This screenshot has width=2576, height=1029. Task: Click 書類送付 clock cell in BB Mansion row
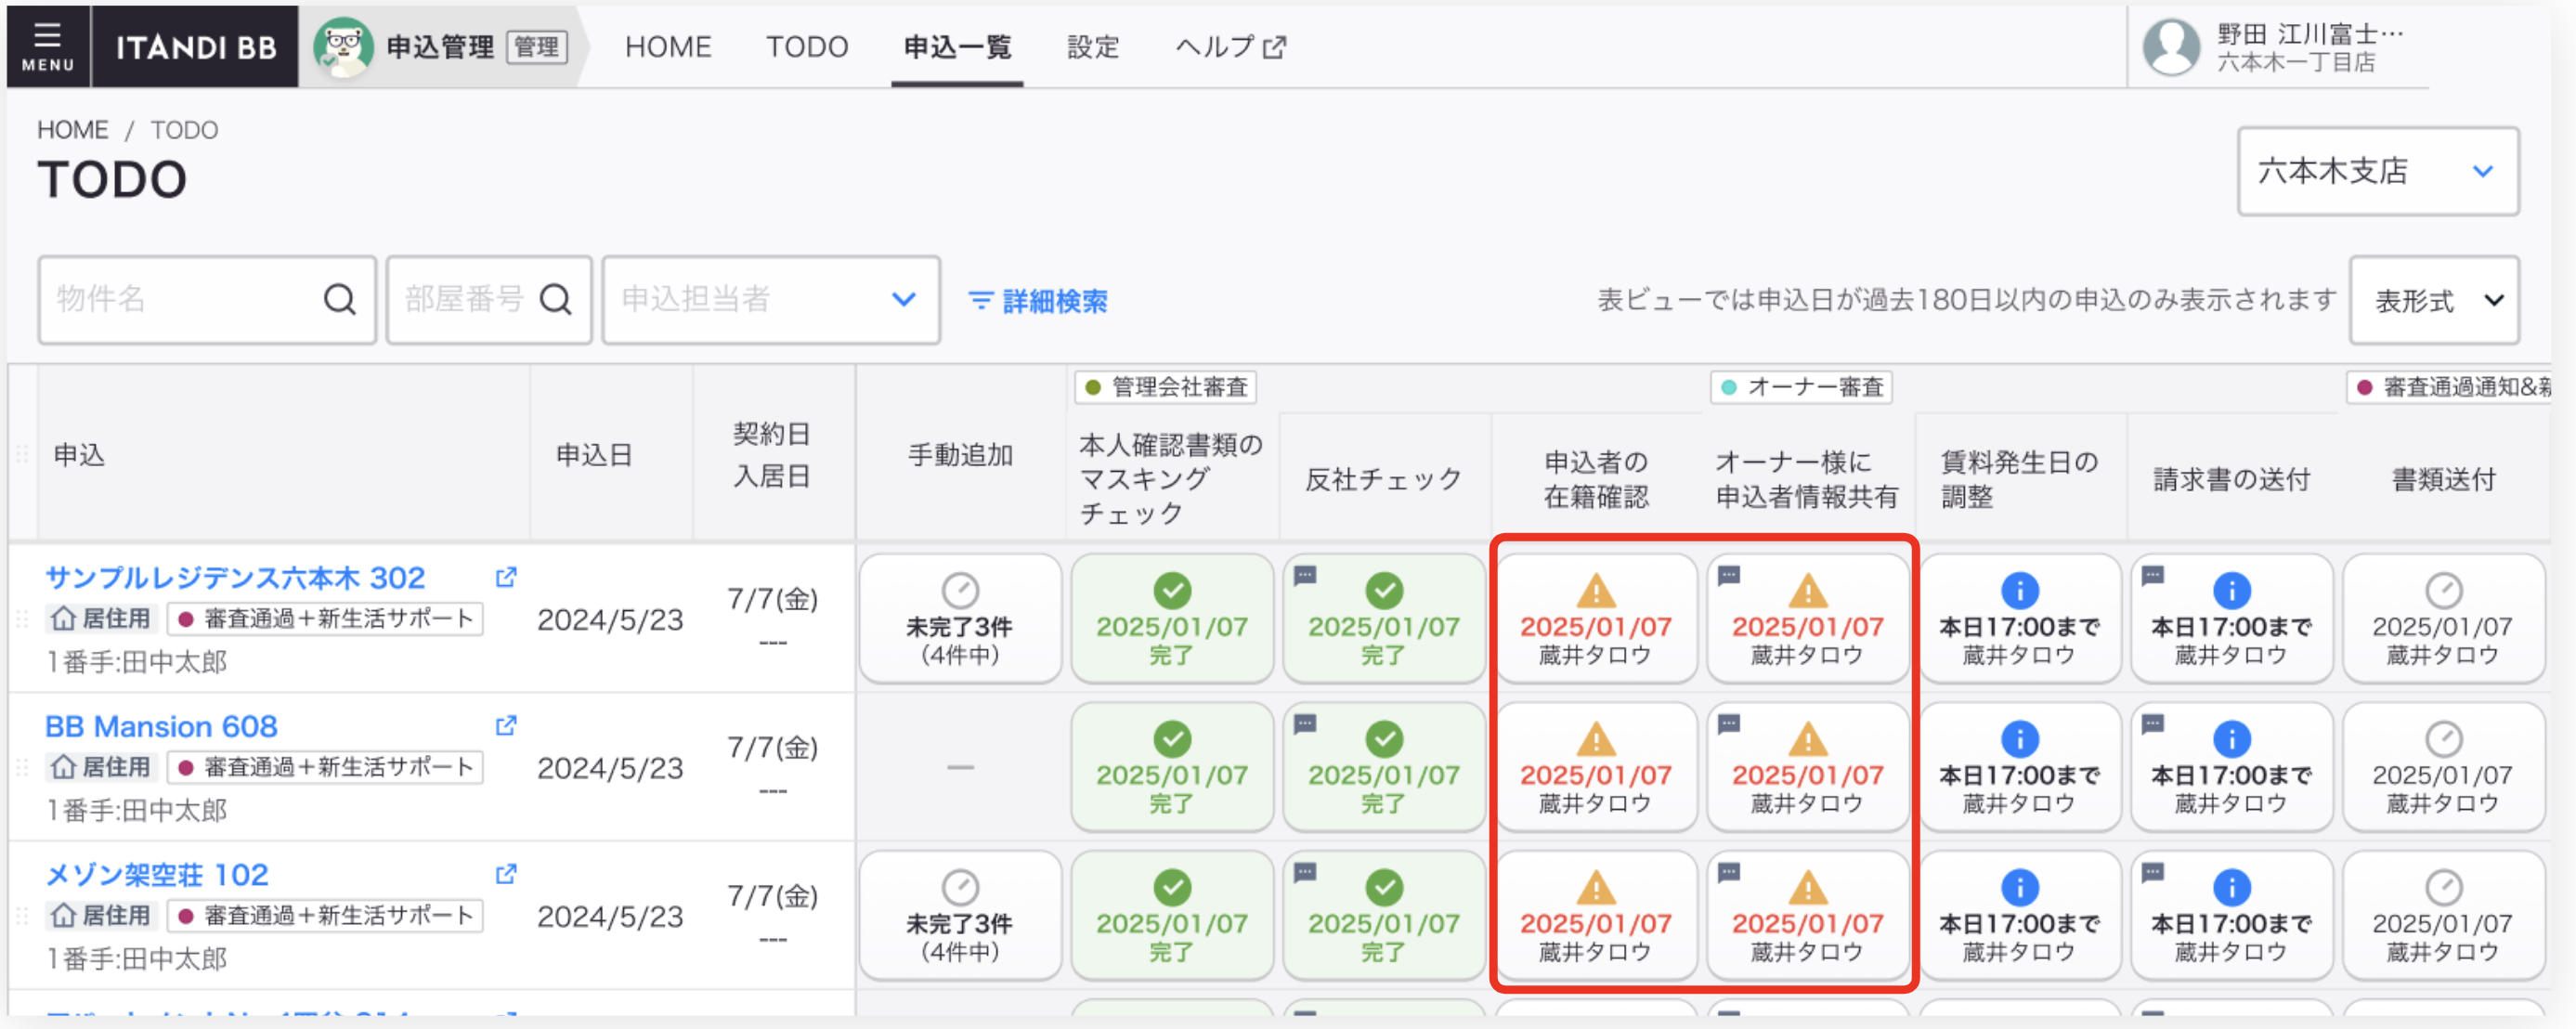[x=2444, y=767]
